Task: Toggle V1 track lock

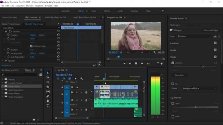Action: [62, 87]
